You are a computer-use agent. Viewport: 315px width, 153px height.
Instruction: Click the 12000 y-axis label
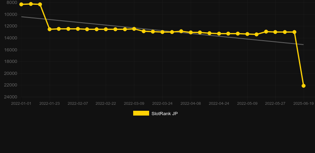tap(11, 26)
